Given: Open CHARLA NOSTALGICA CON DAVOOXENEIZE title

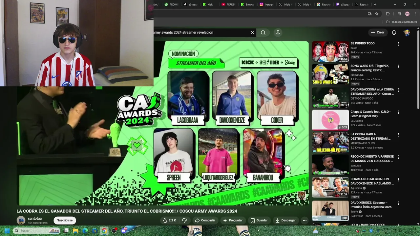Looking at the screenshot, I should [x=372, y=181].
